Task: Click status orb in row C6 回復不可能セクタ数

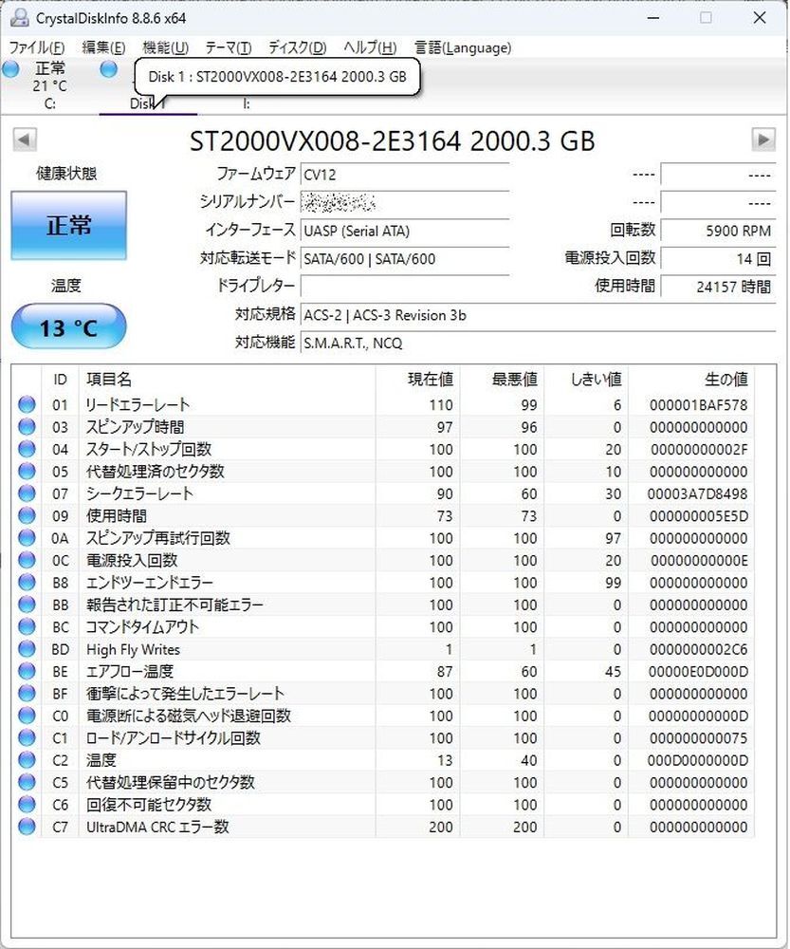Action: point(27,804)
